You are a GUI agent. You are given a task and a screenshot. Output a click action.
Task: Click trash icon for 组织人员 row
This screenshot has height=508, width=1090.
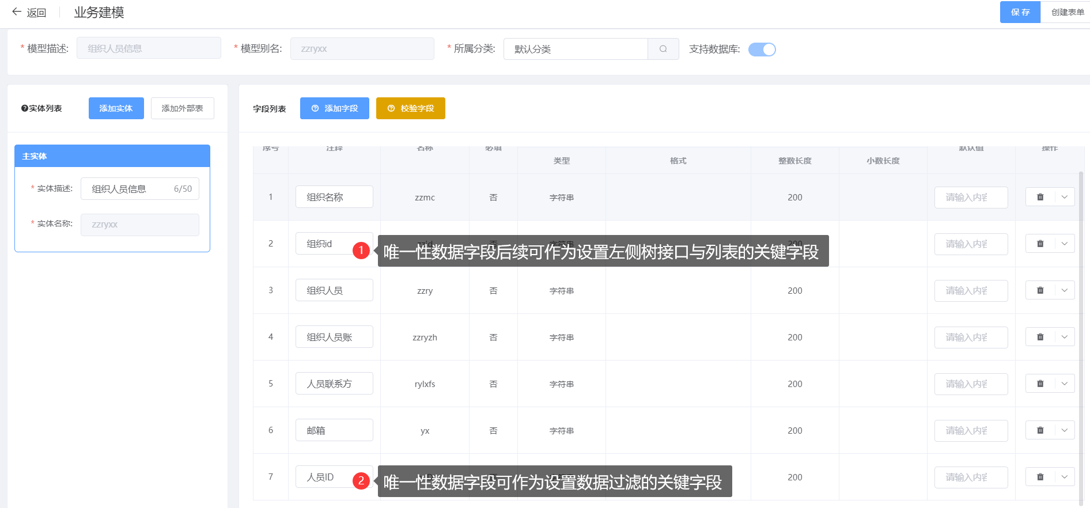(1040, 290)
